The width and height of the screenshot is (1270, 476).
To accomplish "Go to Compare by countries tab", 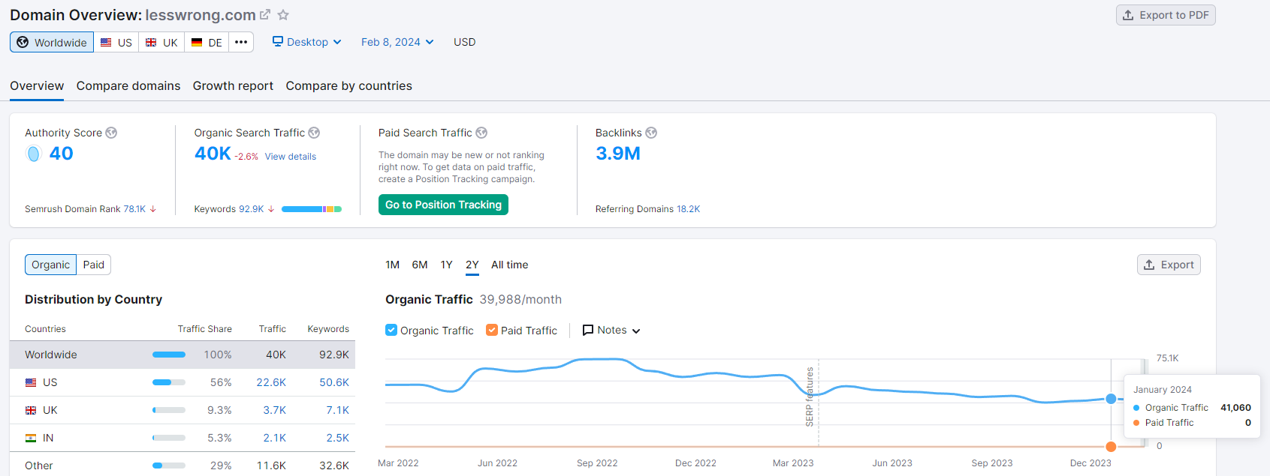I will (348, 85).
